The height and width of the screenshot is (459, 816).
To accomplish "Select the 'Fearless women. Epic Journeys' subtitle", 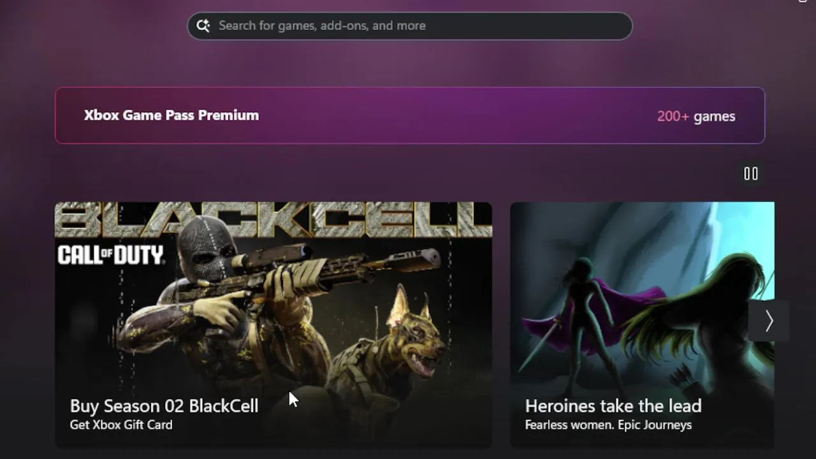I will click(608, 425).
